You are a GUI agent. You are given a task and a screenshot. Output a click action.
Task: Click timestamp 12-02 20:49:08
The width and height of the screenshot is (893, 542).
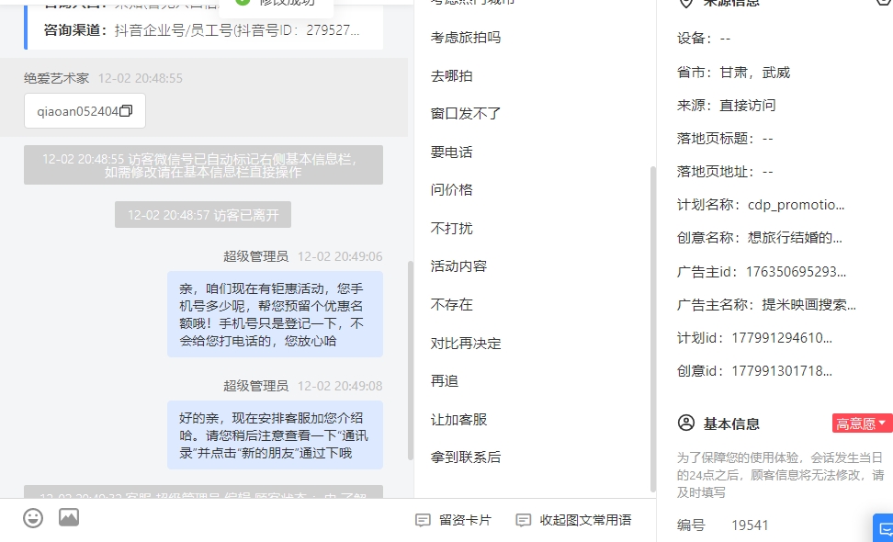[x=340, y=386]
